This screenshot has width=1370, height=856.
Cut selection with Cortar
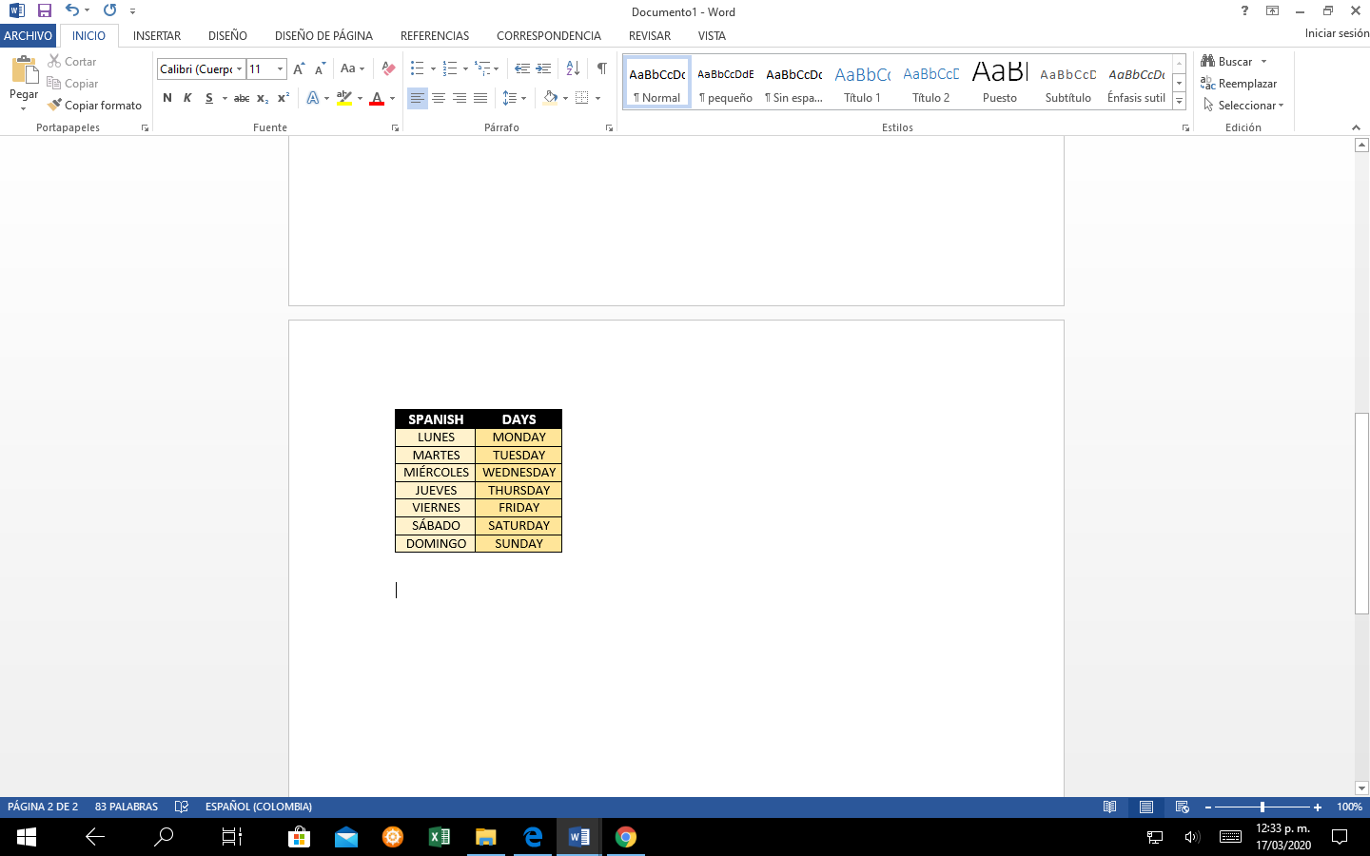click(72, 62)
